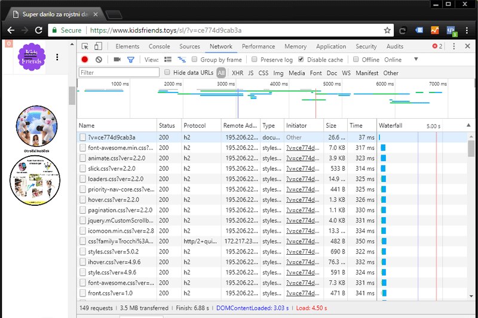The height and width of the screenshot is (318, 478).
Task: Uncheck Disable cache
Action: 301,60
